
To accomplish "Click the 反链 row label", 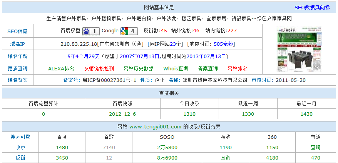I will (20, 158).
